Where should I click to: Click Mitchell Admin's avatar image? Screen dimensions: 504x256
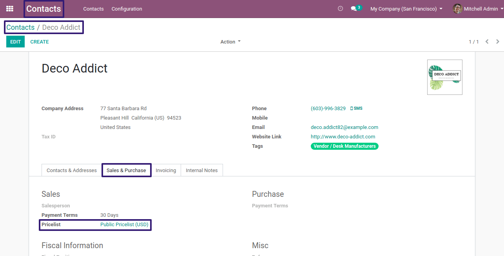[x=457, y=9]
